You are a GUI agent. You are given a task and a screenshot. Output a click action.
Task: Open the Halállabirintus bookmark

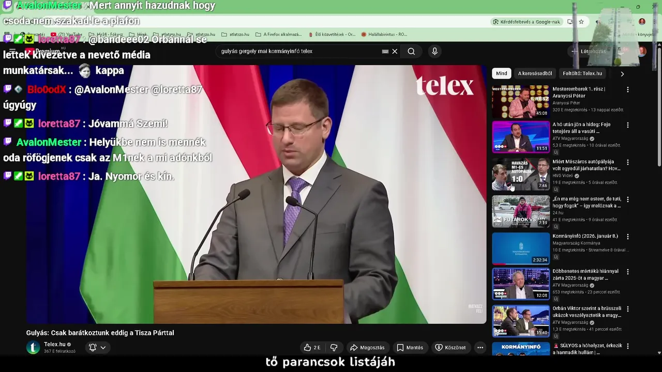coord(384,35)
